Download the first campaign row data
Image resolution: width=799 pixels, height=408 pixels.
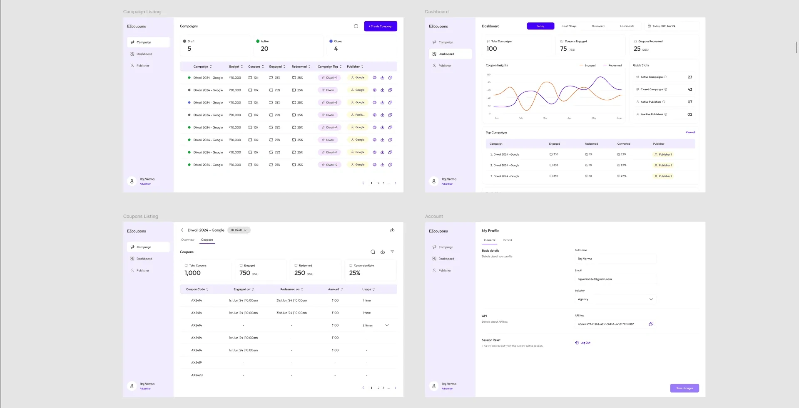[382, 78]
